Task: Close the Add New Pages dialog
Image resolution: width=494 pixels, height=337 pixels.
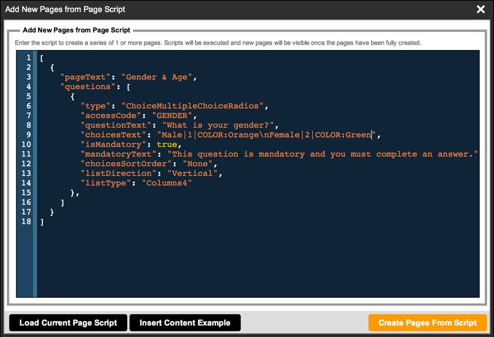Action: pos(481,9)
